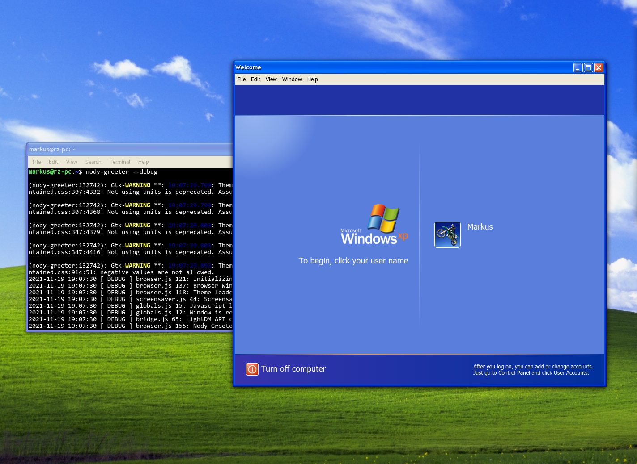
Task: Click terminal line 'ntained.css:347:4416'
Action: (131, 252)
